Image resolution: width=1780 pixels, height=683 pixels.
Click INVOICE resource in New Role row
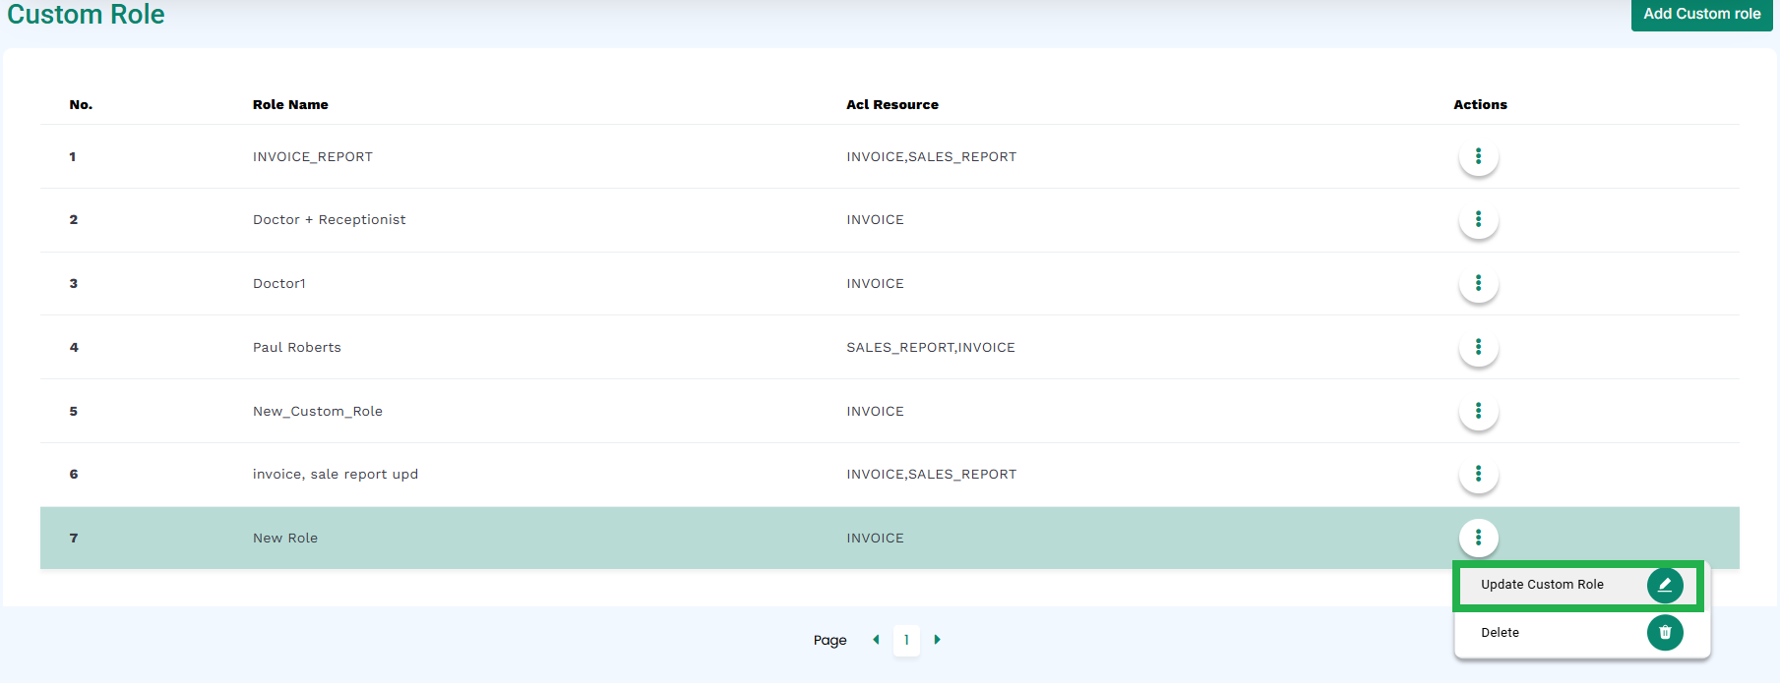[x=875, y=538]
